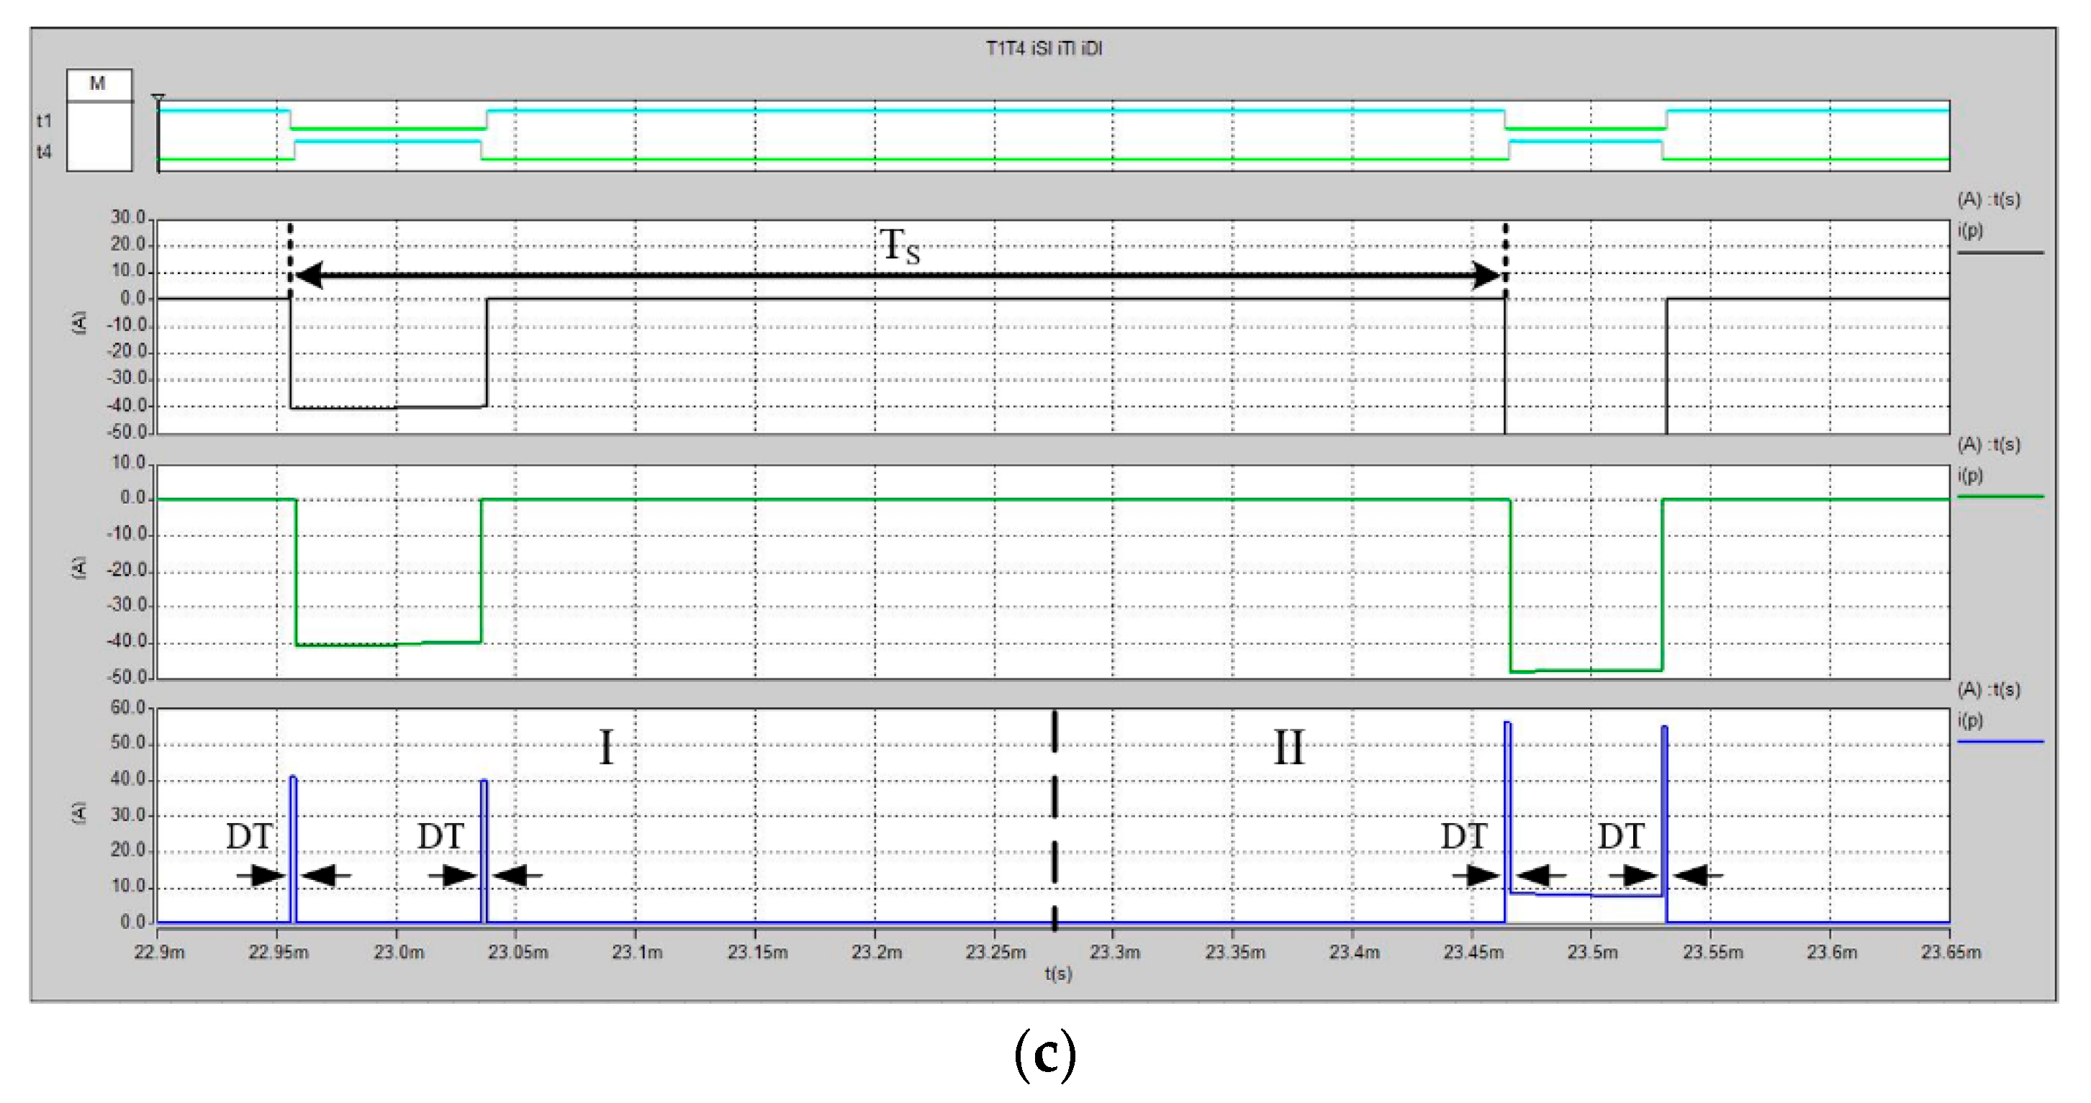Click the t(s) x-axis title

click(1057, 973)
